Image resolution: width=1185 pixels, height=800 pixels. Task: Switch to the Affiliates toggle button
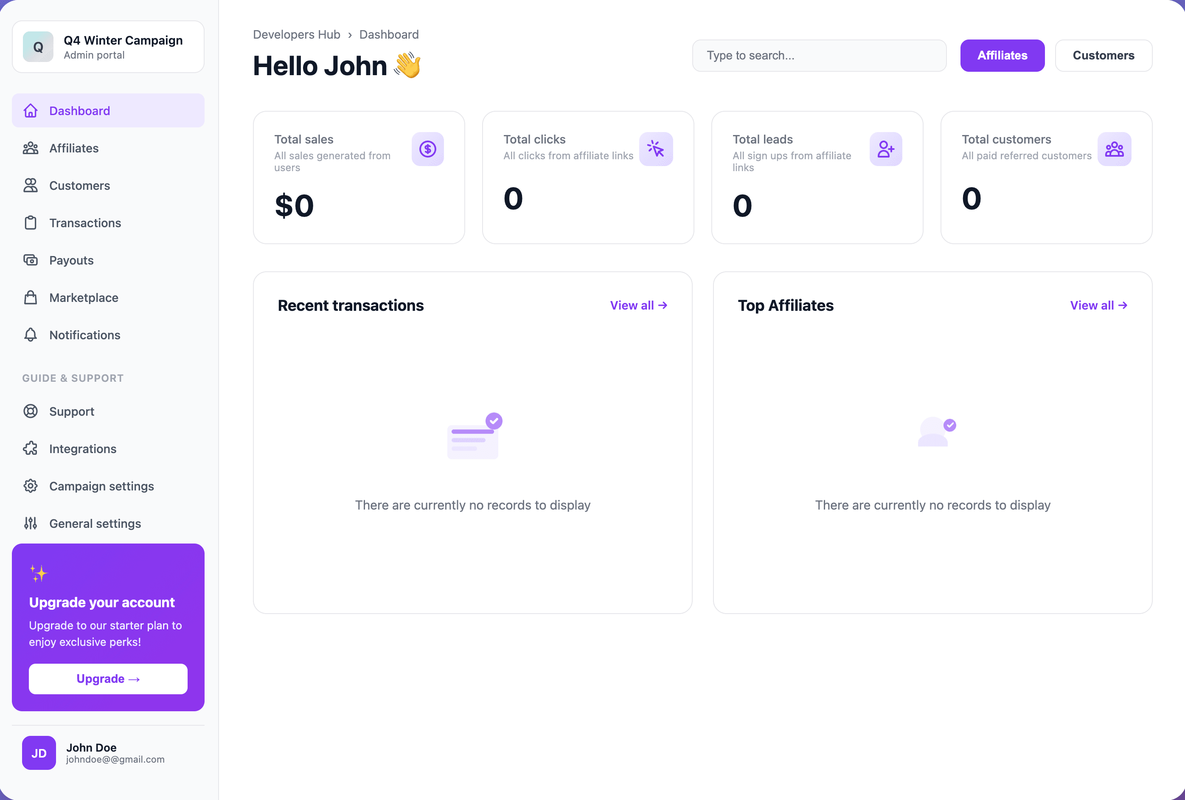1002,56
